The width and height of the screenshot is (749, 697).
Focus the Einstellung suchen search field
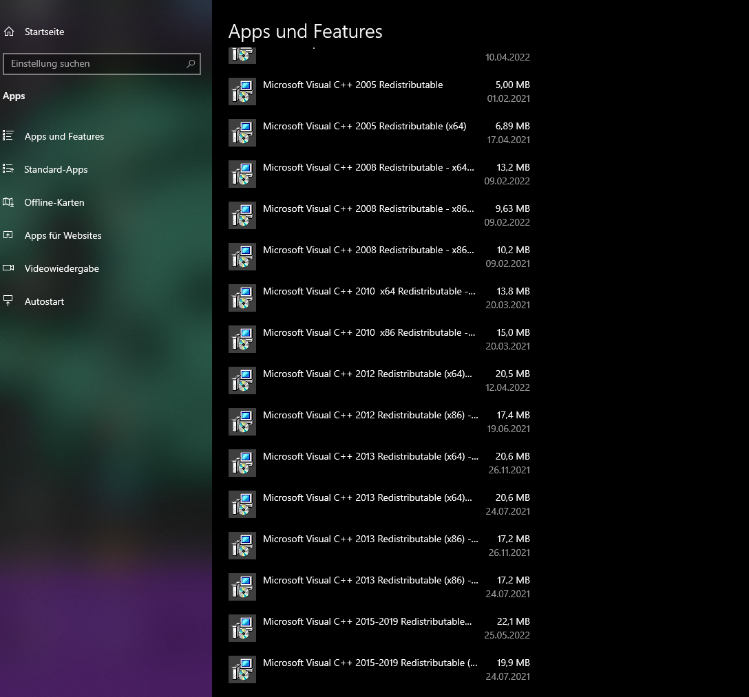point(101,63)
